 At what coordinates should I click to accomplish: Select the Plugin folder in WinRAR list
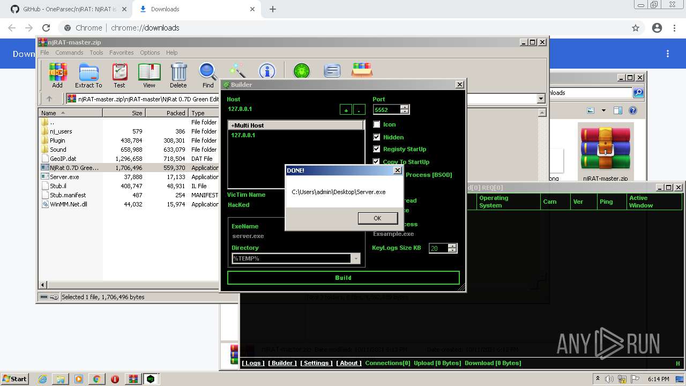click(57, 140)
